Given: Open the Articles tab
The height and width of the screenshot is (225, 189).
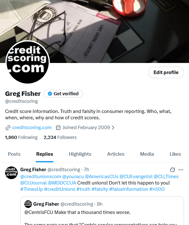Looking at the screenshot, I should 116,154.
